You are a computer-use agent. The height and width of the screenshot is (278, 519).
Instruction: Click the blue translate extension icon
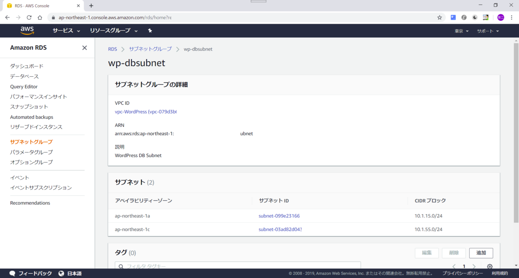tap(453, 18)
